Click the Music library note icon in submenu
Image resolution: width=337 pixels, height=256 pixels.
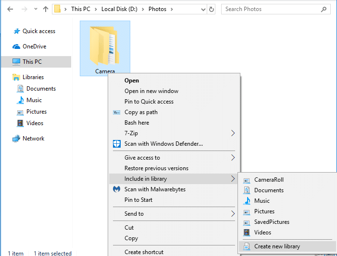(247, 201)
